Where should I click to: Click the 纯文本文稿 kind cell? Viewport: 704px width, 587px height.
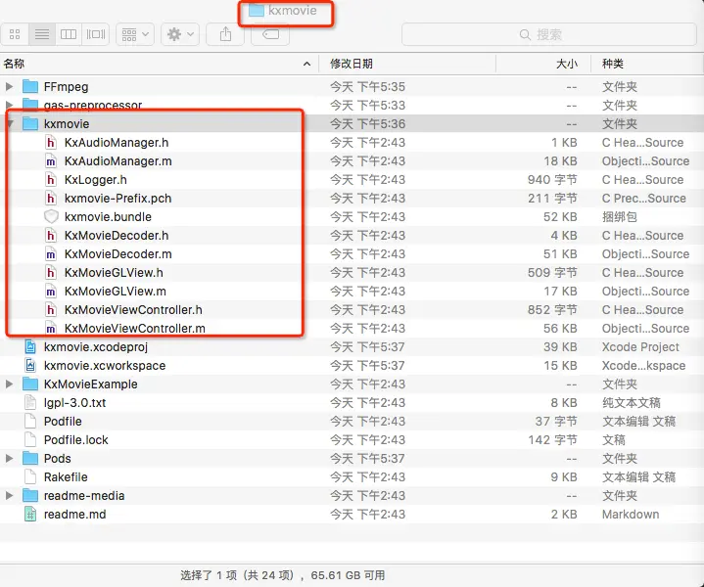coord(632,402)
